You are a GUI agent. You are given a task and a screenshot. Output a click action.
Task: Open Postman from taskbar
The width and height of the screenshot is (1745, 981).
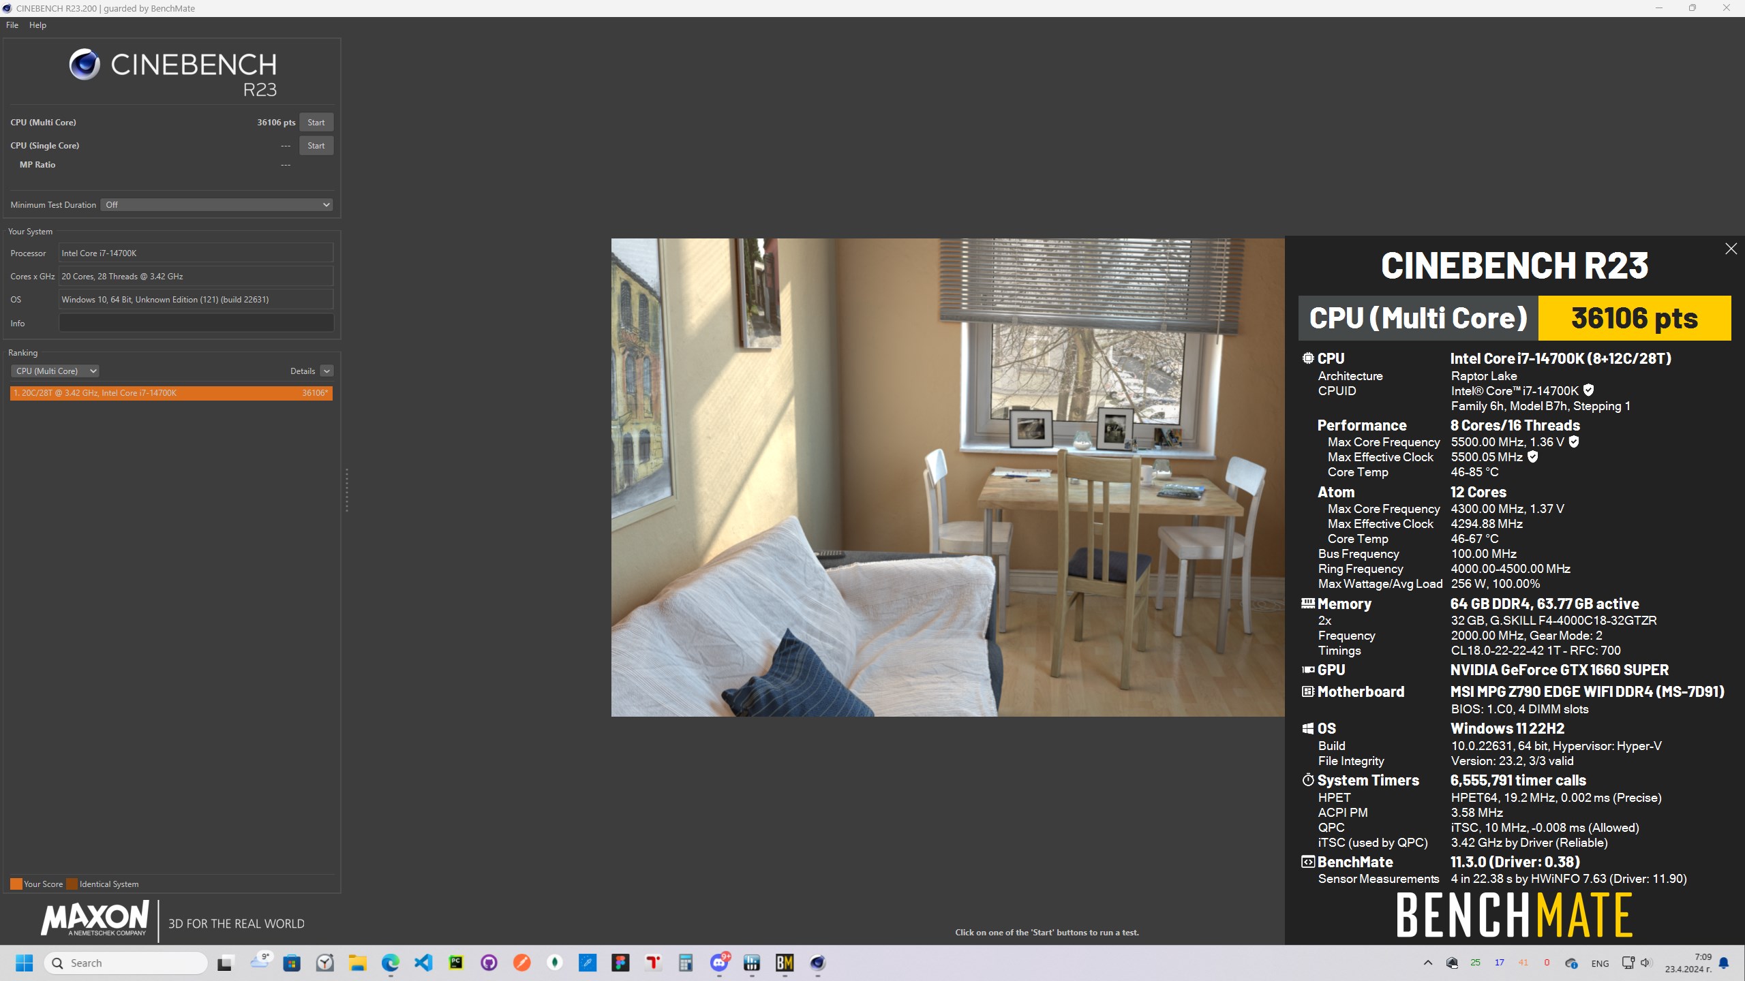(521, 963)
